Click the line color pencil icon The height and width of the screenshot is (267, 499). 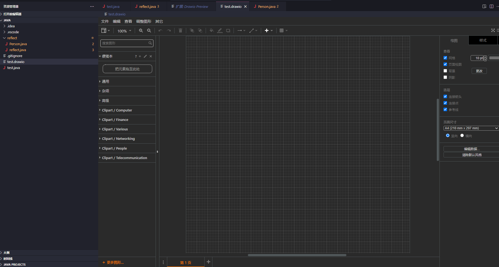pyautogui.click(x=220, y=31)
